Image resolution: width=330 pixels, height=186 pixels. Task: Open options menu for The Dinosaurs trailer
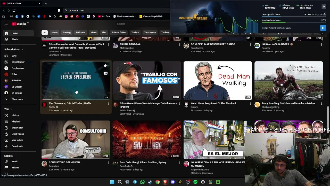[x=109, y=104]
